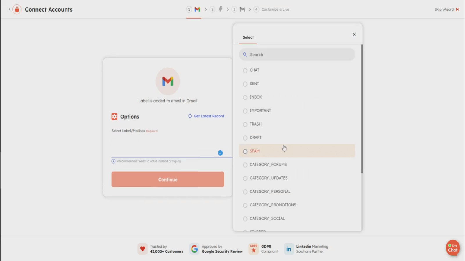Click the back arrow beside Connect Accounts
Viewport: 465px width, 261px height.
point(10,9)
